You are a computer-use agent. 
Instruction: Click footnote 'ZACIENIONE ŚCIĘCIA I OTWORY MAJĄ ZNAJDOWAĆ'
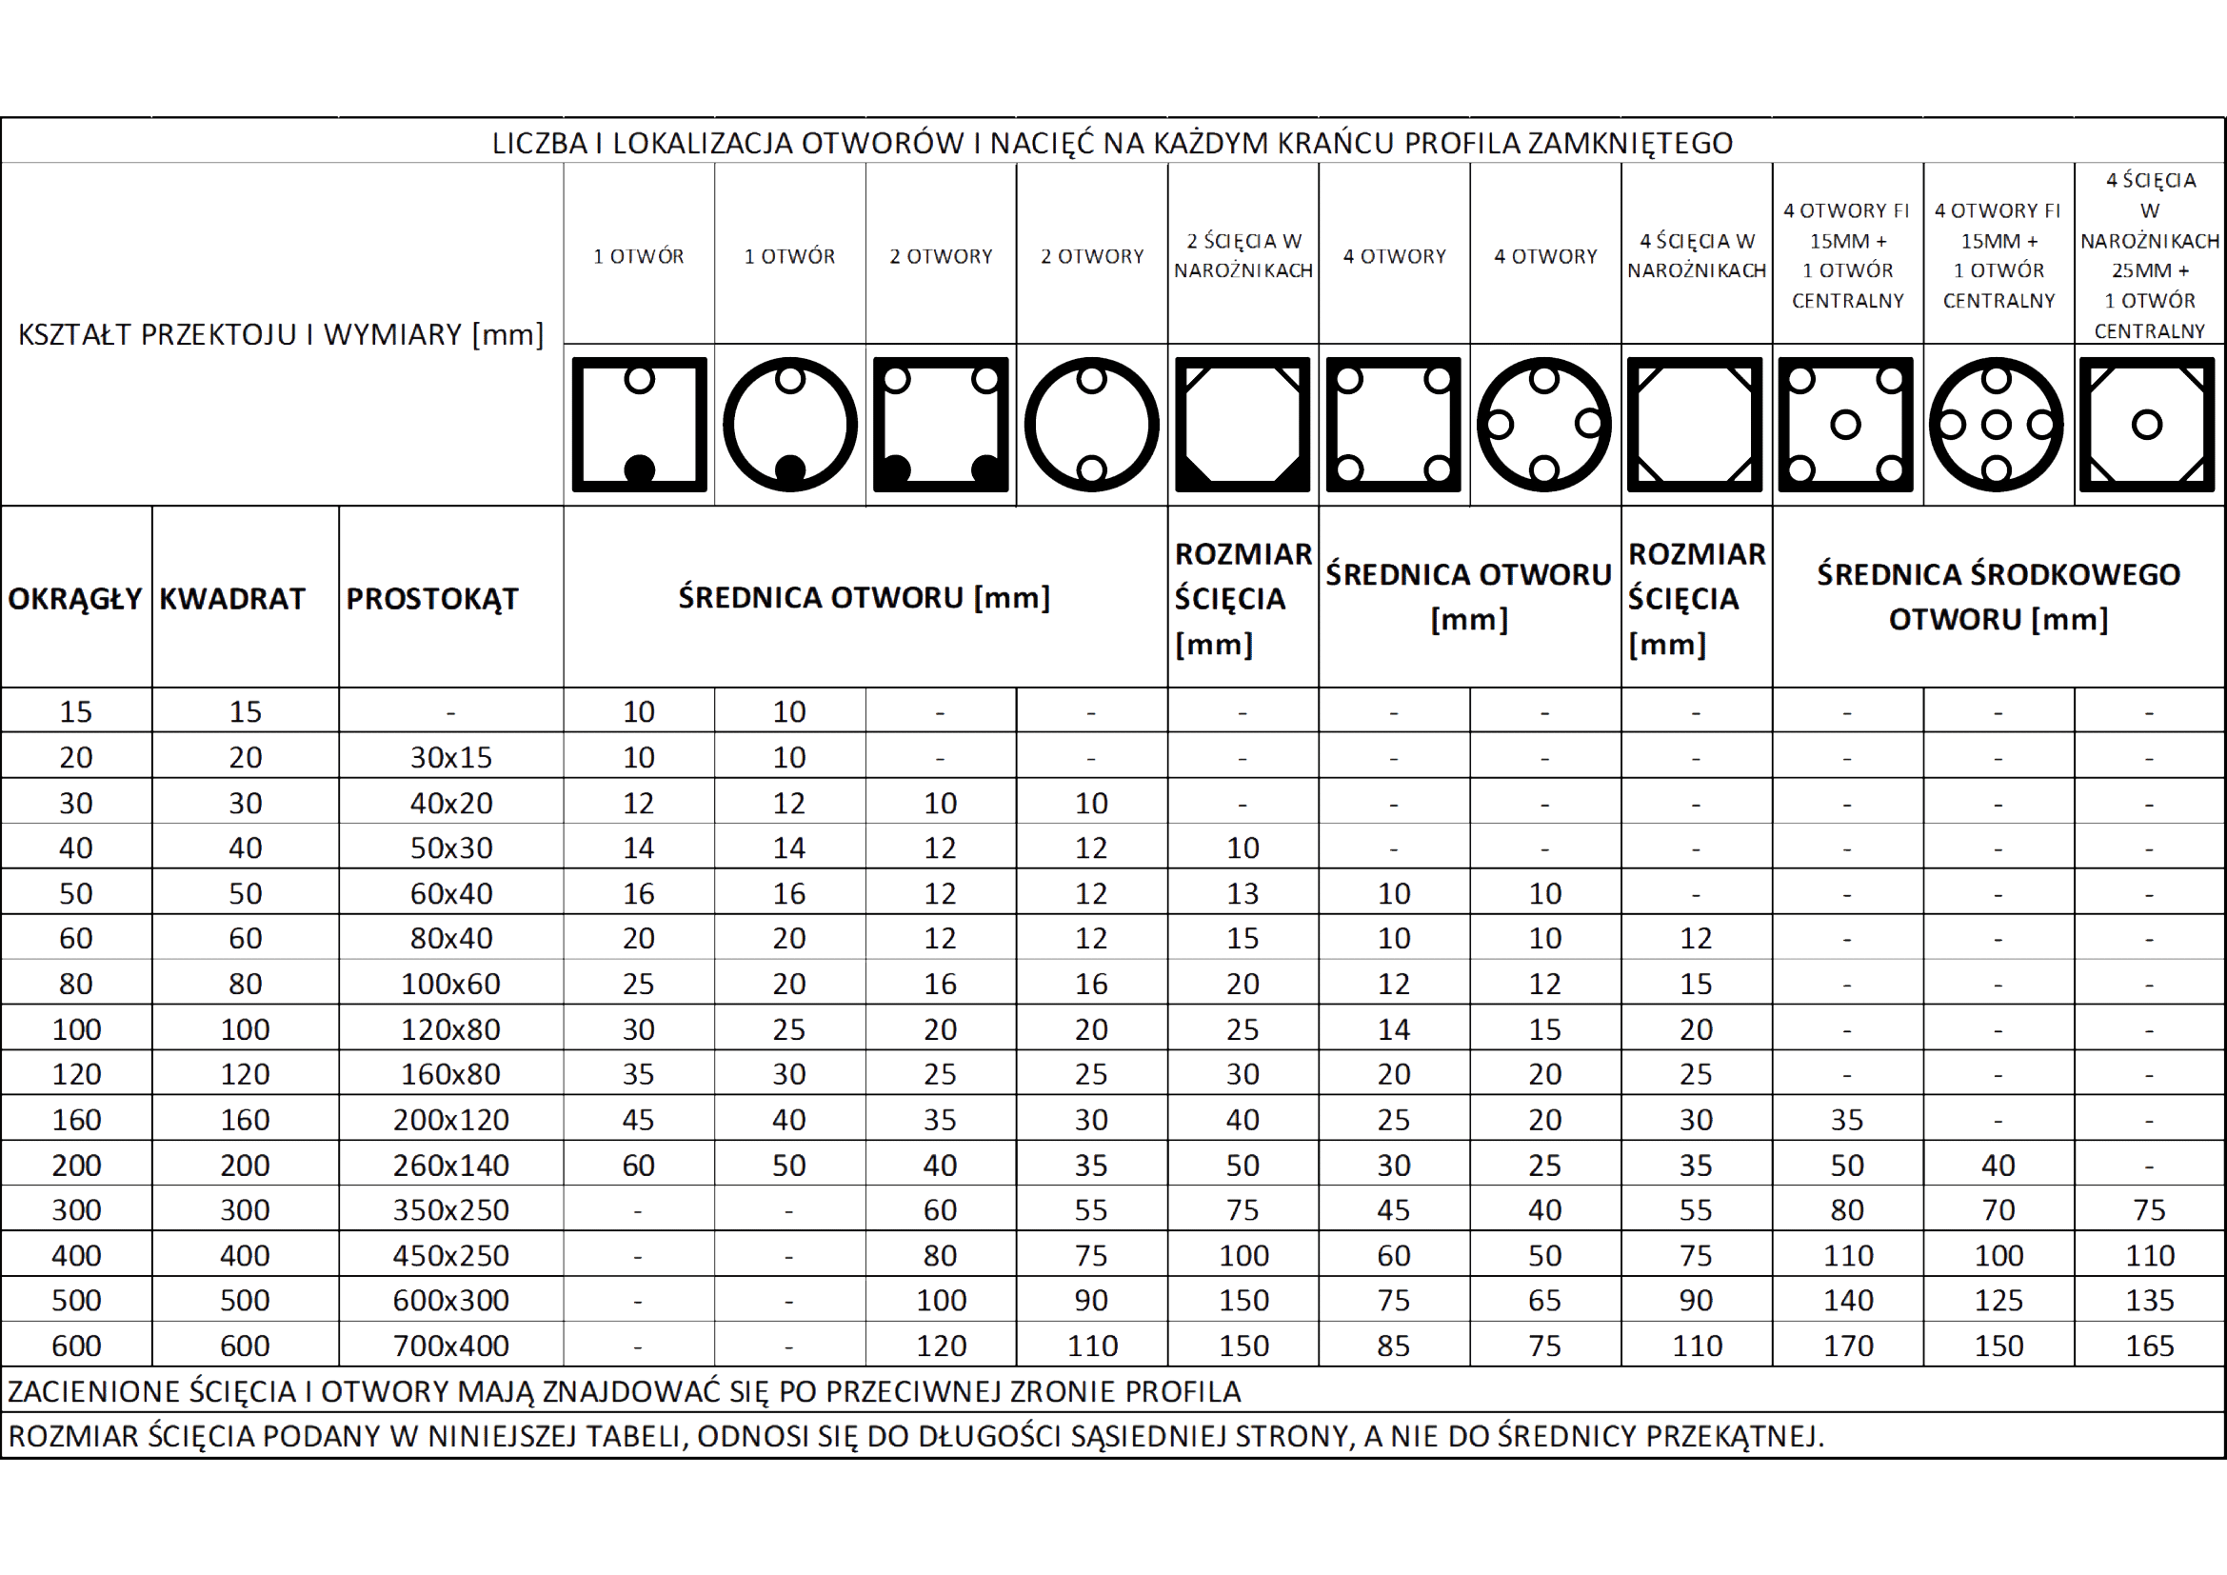[x=624, y=1390]
